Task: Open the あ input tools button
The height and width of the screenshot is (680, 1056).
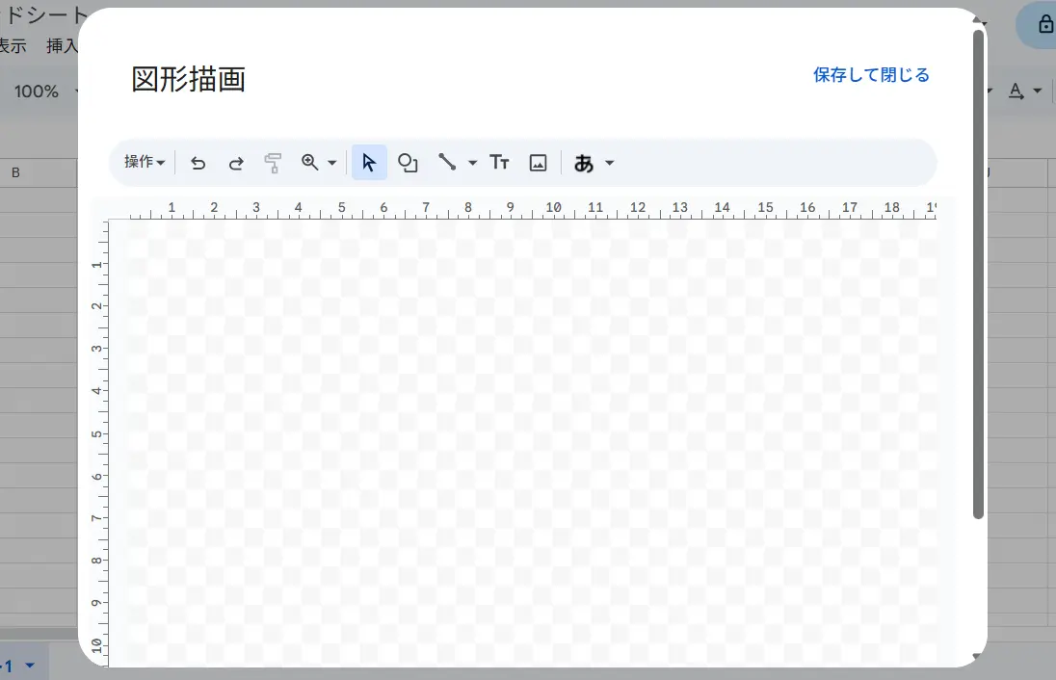Action: (x=583, y=163)
